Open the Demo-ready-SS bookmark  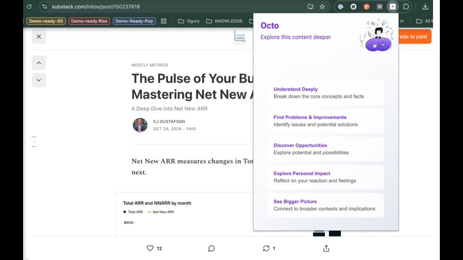point(46,21)
